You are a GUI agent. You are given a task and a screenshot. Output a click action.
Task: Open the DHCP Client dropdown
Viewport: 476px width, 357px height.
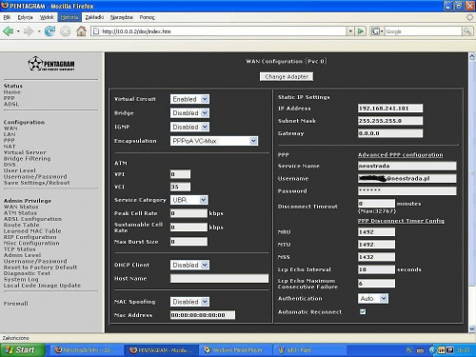click(189, 265)
